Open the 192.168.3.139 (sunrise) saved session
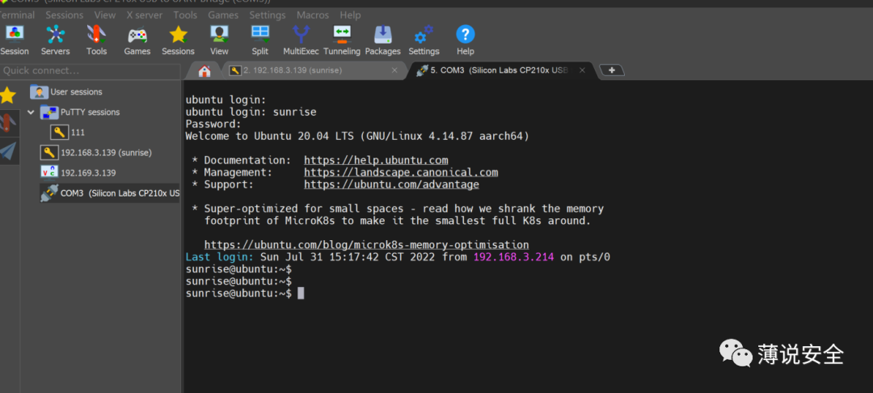This screenshot has height=393, width=873. (105, 153)
